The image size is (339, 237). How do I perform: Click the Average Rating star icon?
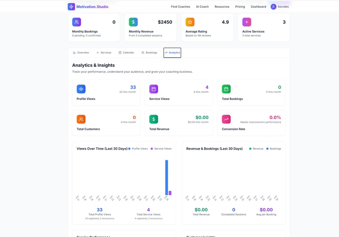point(190,22)
